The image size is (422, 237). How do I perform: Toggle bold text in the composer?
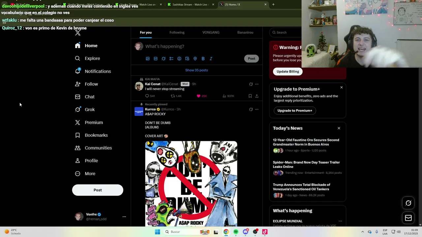click(x=203, y=59)
